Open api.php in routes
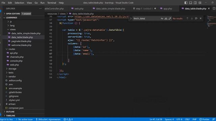Screen dimensions: 216x121 (14, 53)
